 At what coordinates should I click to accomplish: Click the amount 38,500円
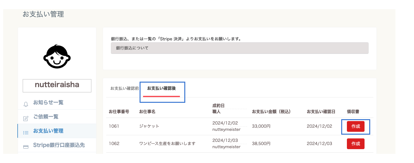pos(261,143)
